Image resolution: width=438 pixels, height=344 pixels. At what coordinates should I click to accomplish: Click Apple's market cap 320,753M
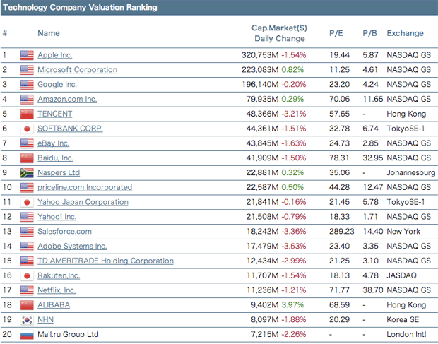tap(260, 55)
